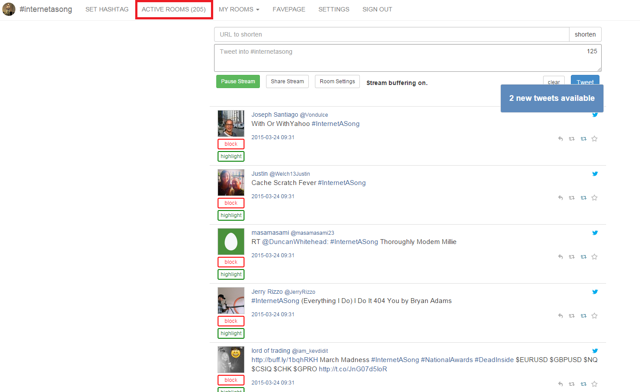
Task: Open the Jerry Rizzo name link
Action: (x=267, y=292)
